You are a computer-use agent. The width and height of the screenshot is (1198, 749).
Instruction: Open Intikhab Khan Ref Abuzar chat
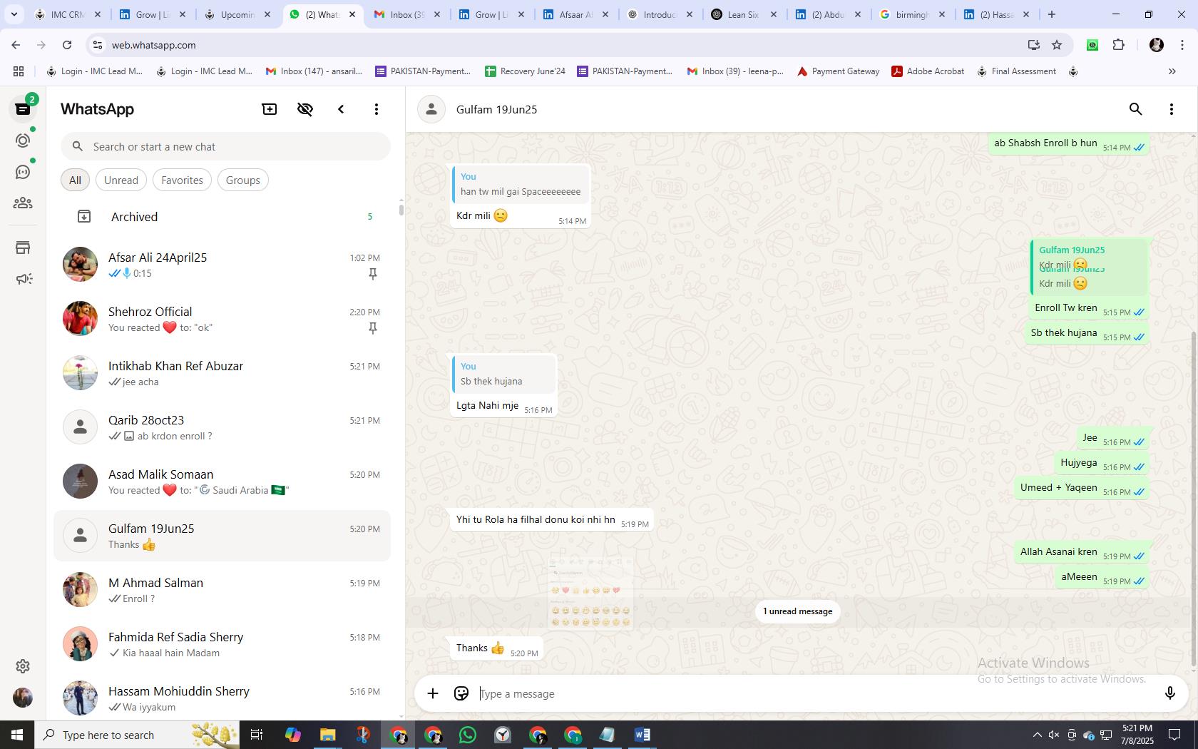tap(222, 373)
